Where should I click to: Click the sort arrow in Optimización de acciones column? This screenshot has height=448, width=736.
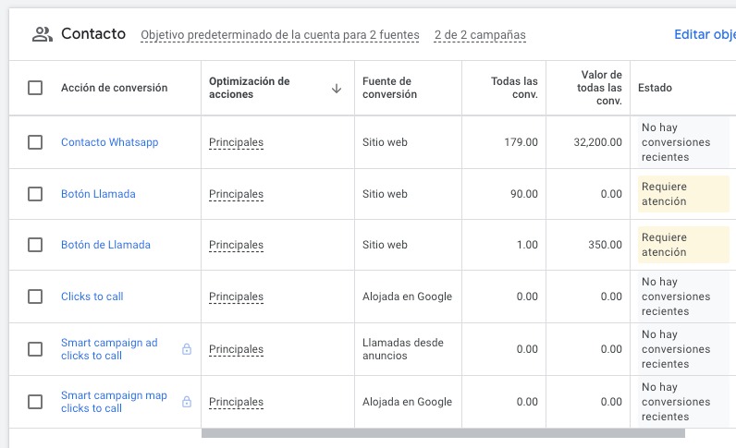coord(337,89)
